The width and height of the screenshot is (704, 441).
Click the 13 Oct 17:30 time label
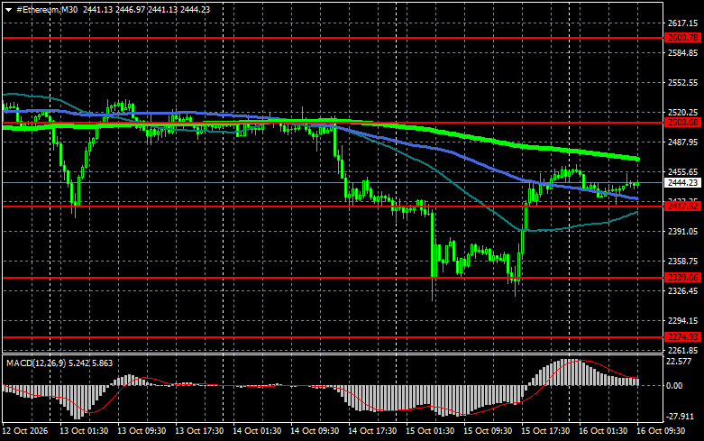point(199,431)
